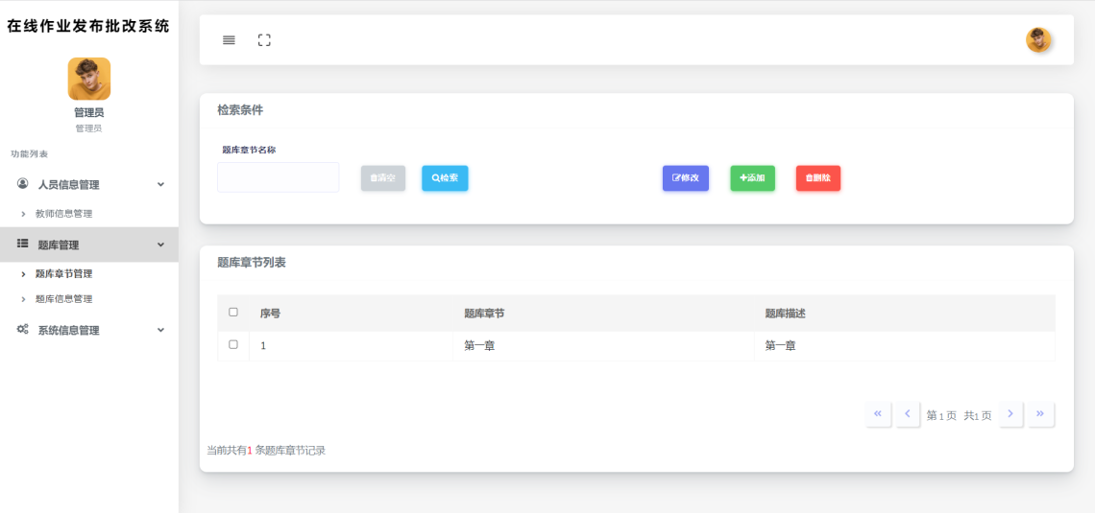Go to the previous page arrow
The width and height of the screenshot is (1095, 513).
(907, 414)
